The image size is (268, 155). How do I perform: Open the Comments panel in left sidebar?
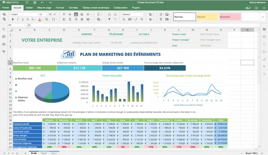(4, 37)
